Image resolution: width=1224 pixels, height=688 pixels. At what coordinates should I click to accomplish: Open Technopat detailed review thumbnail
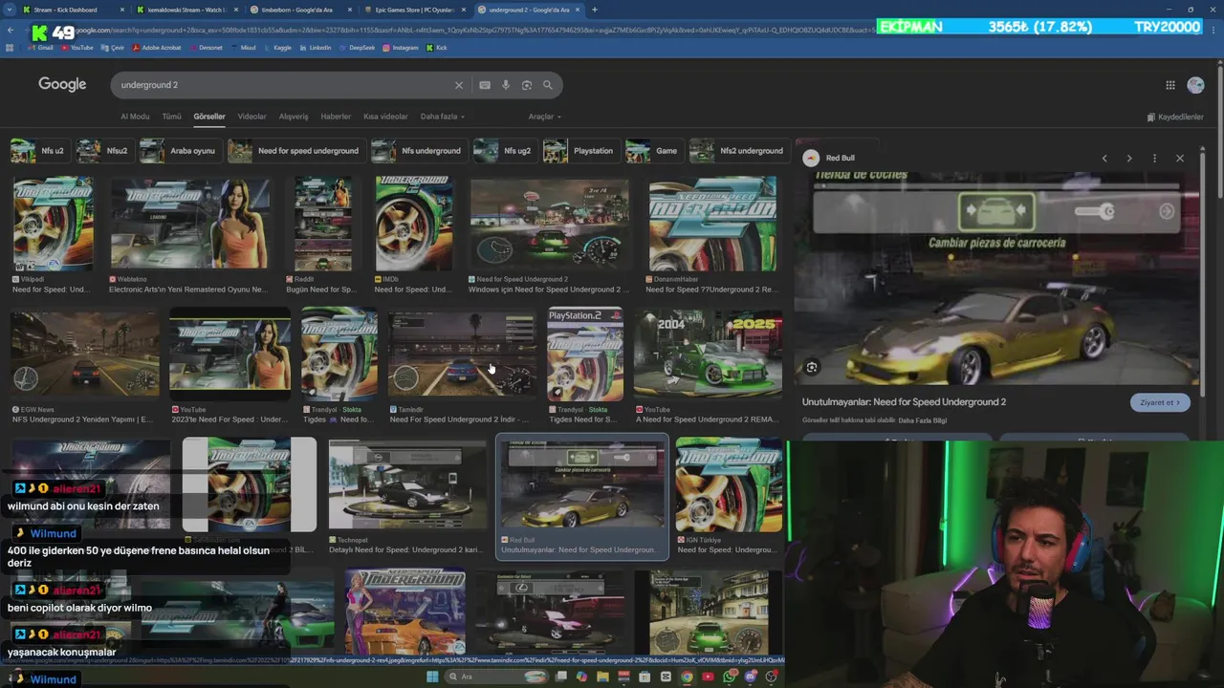tap(407, 484)
